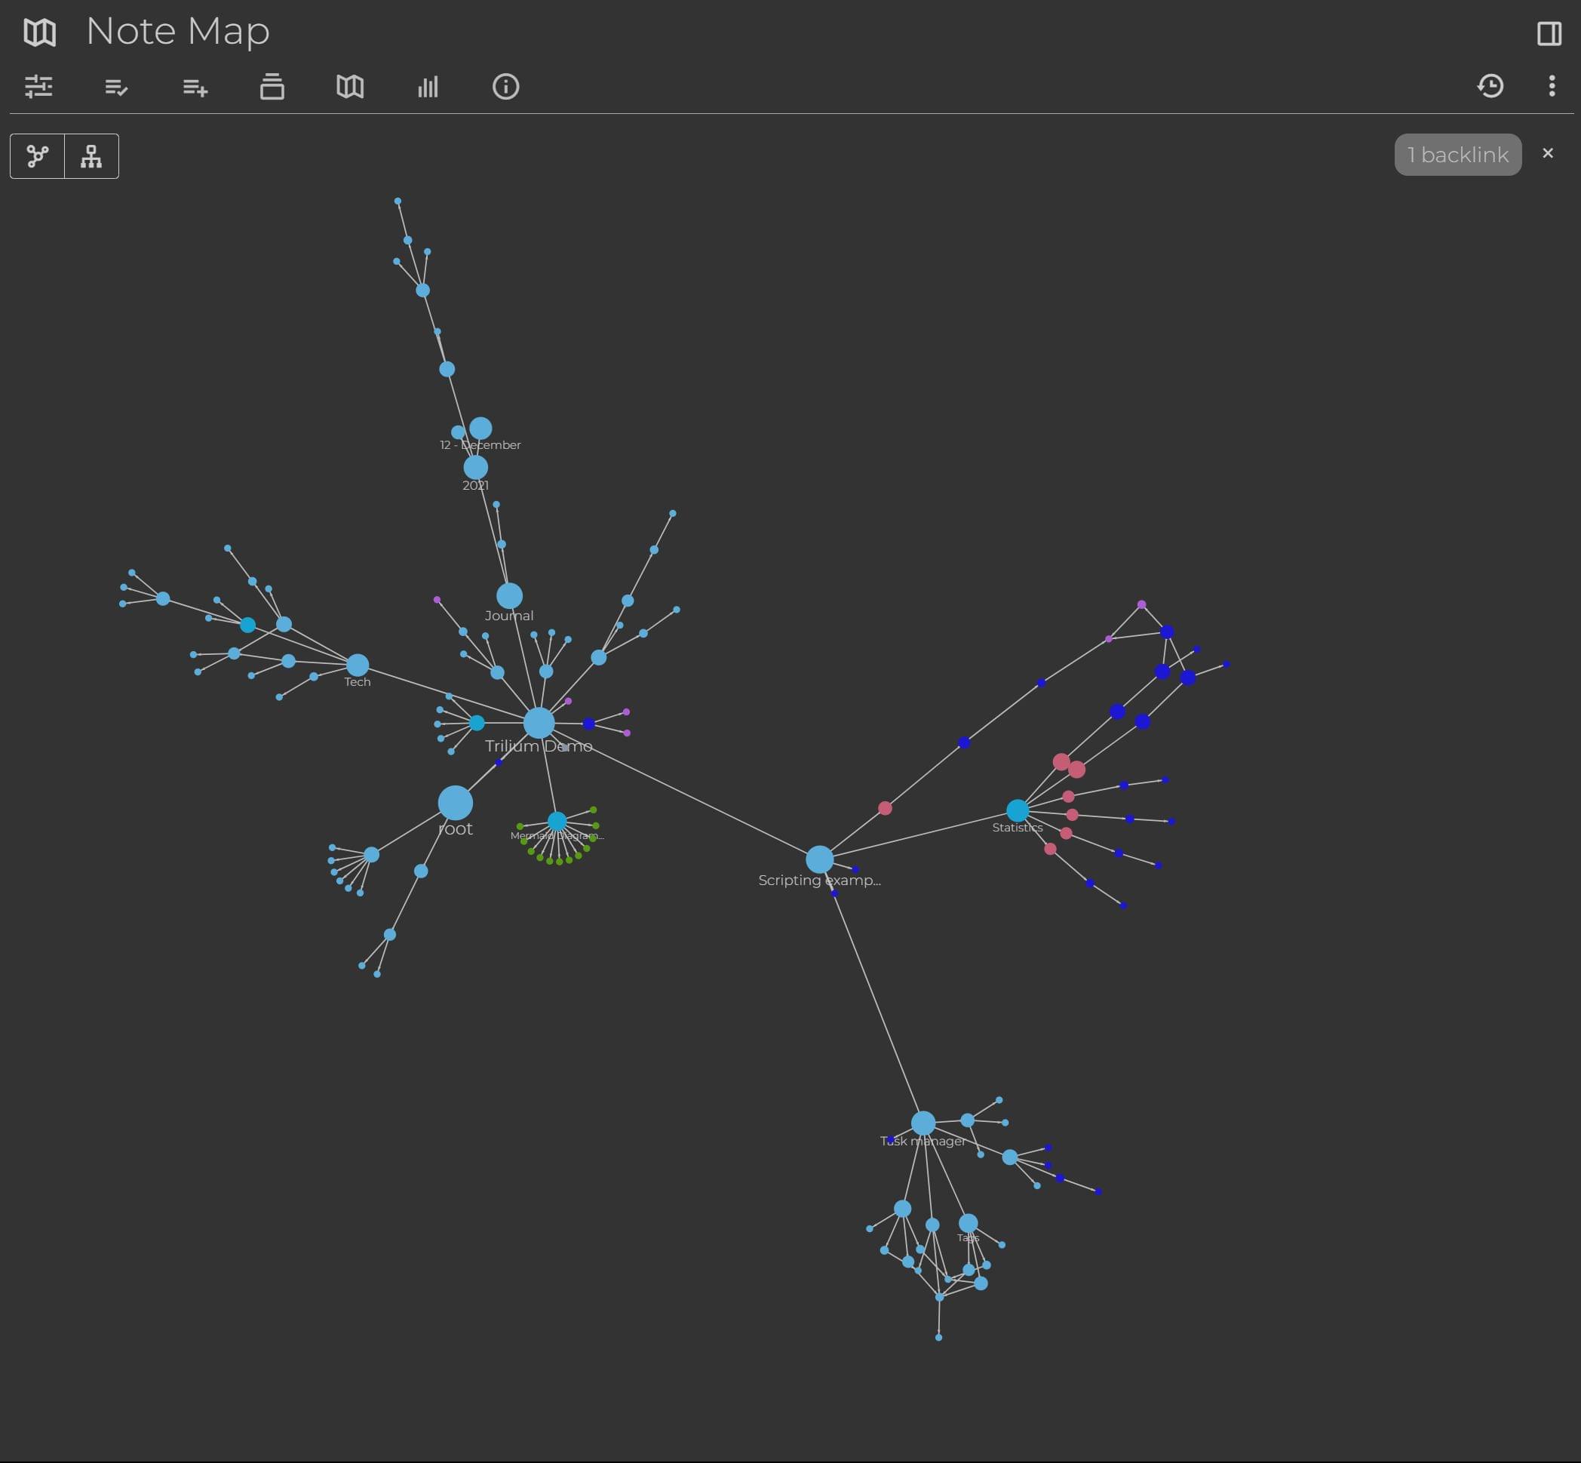Click the Note Map title icon
The width and height of the screenshot is (1581, 1463).
[39, 32]
